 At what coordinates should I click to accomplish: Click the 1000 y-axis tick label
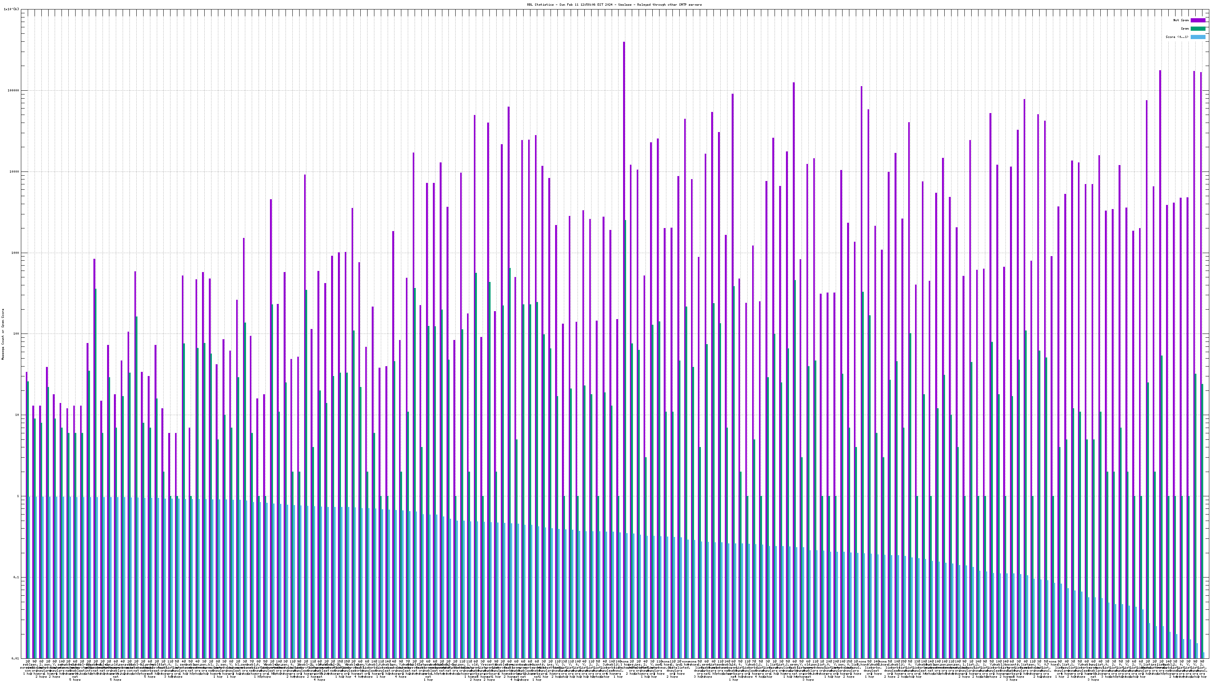16,253
